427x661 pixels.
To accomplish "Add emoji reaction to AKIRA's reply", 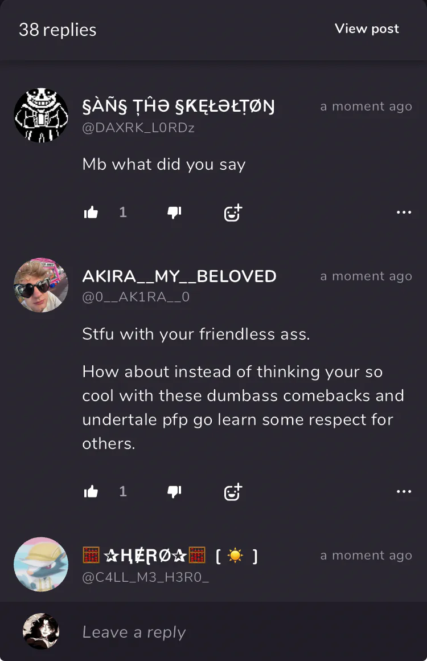I will click(x=233, y=492).
